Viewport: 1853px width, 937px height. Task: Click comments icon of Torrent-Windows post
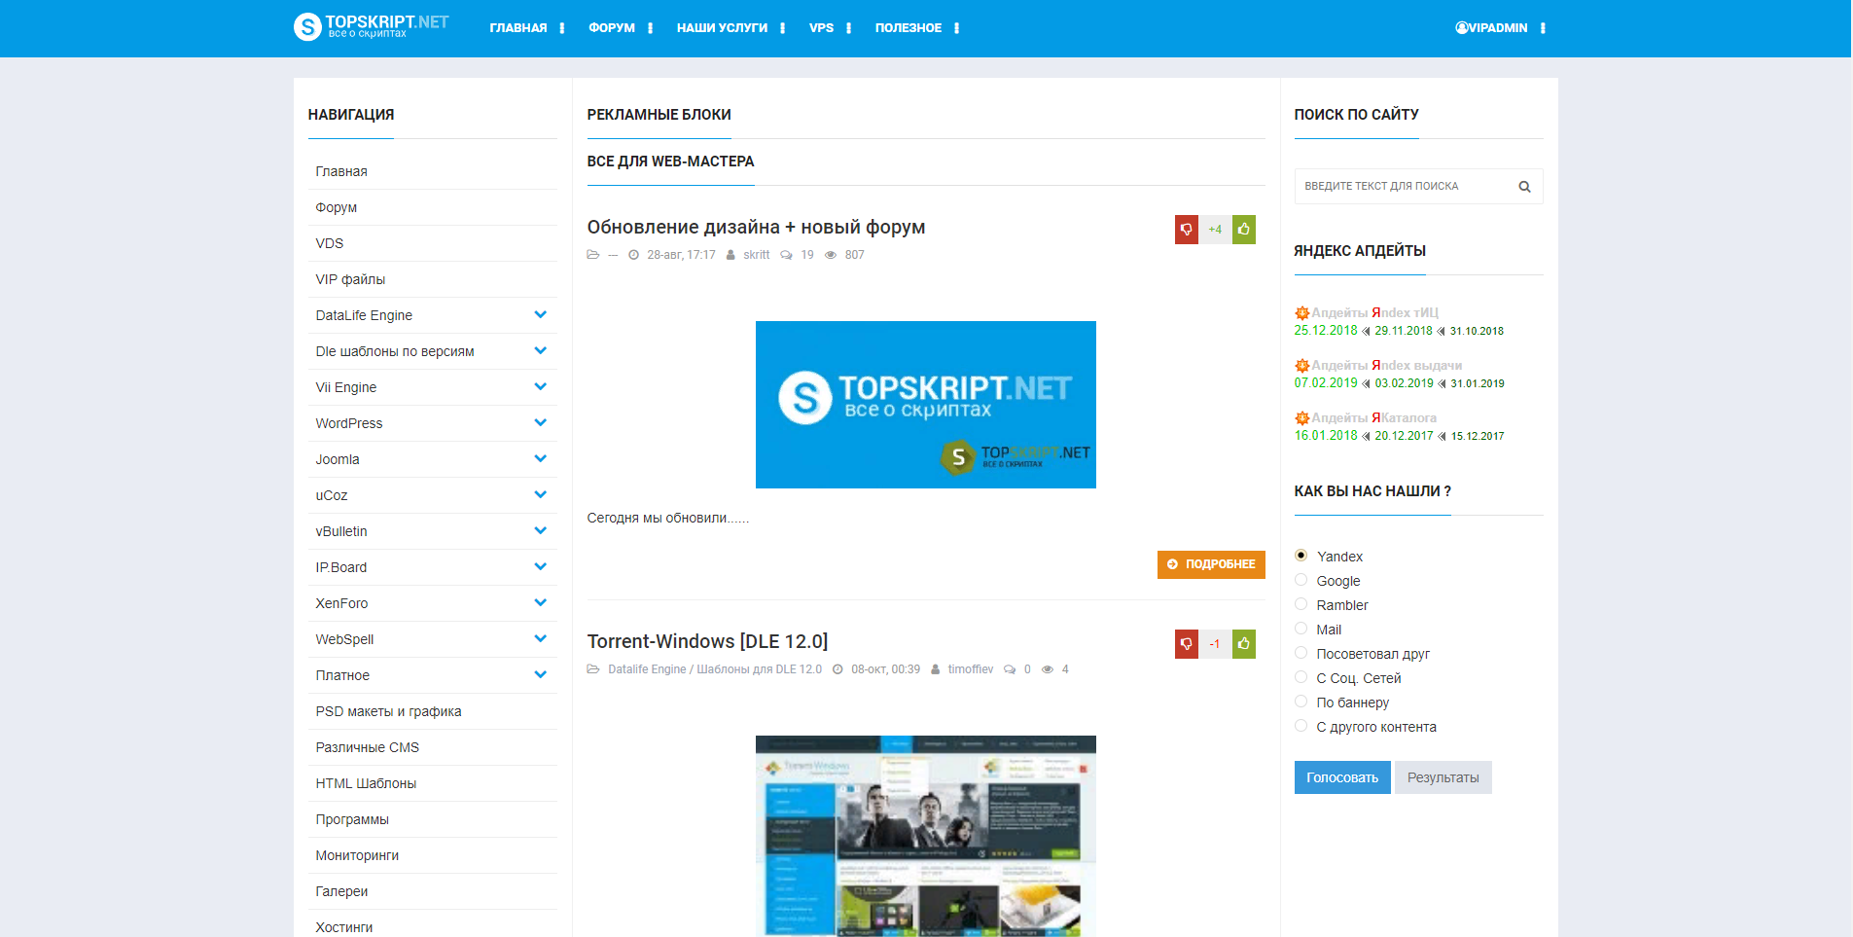(x=1010, y=669)
